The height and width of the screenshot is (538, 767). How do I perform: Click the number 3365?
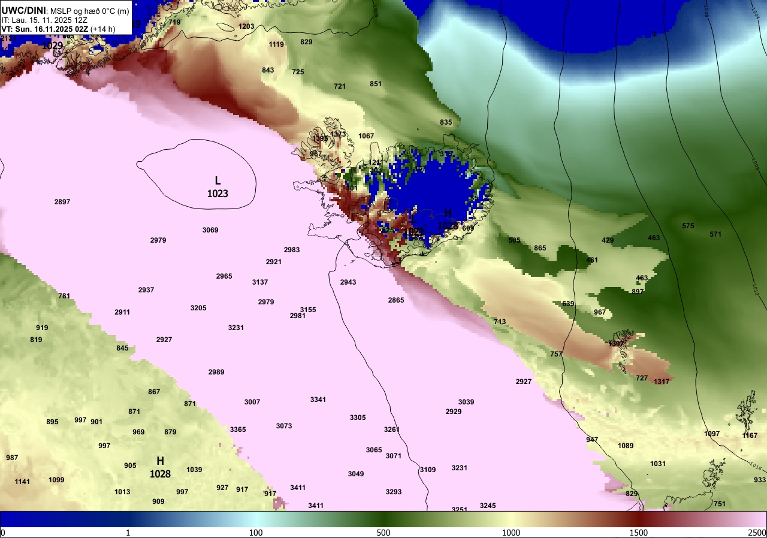click(x=238, y=430)
